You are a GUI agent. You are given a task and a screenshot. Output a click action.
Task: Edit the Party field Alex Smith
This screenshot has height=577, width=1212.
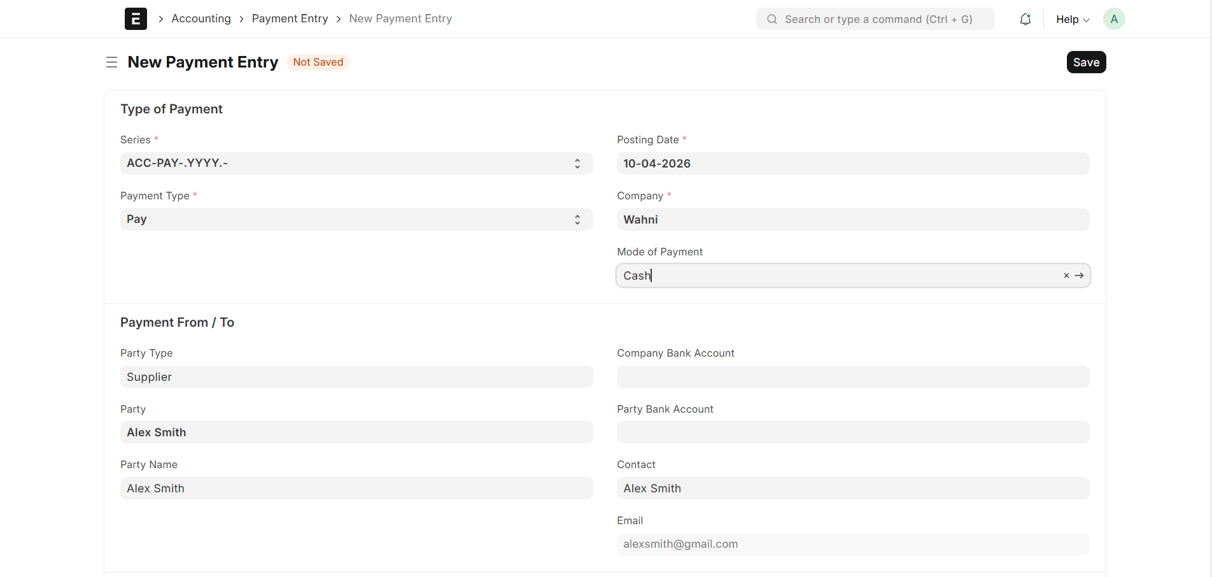pyautogui.click(x=356, y=432)
